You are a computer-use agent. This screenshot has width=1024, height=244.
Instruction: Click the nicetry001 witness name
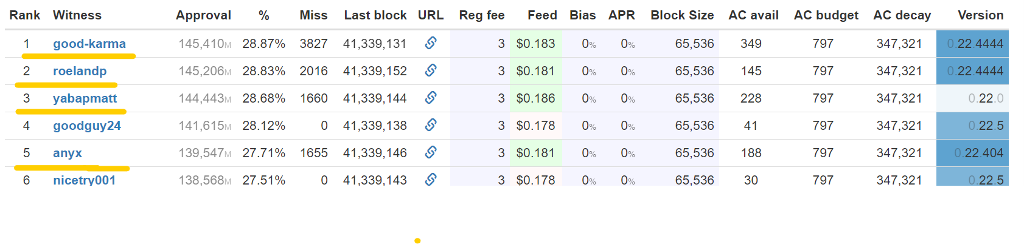84,180
